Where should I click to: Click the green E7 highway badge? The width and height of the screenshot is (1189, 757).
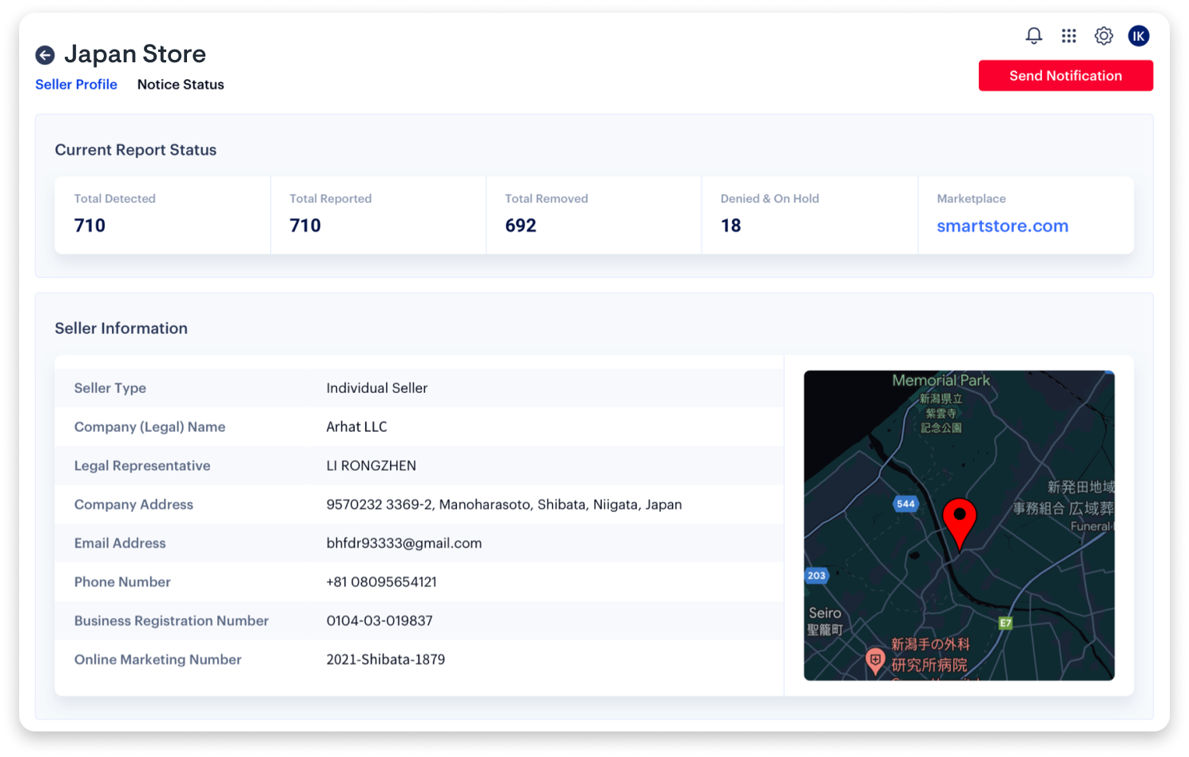coord(1005,623)
